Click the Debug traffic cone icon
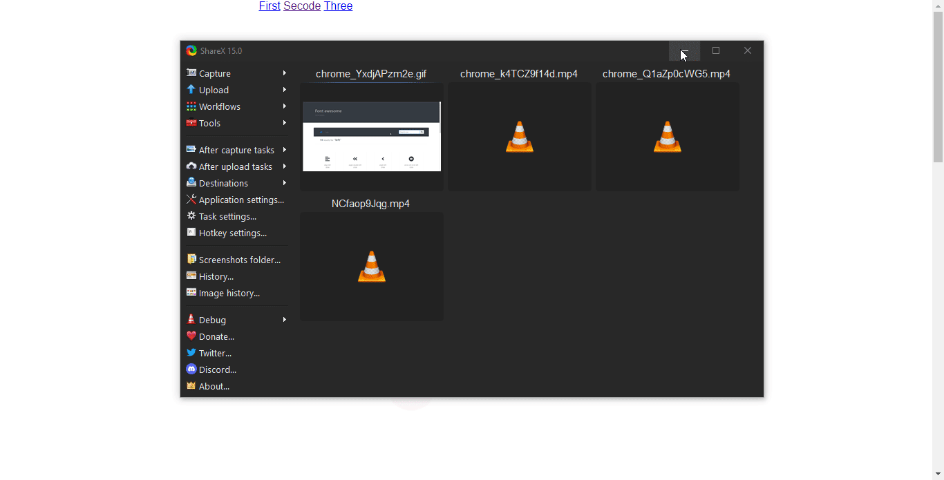 click(x=191, y=320)
